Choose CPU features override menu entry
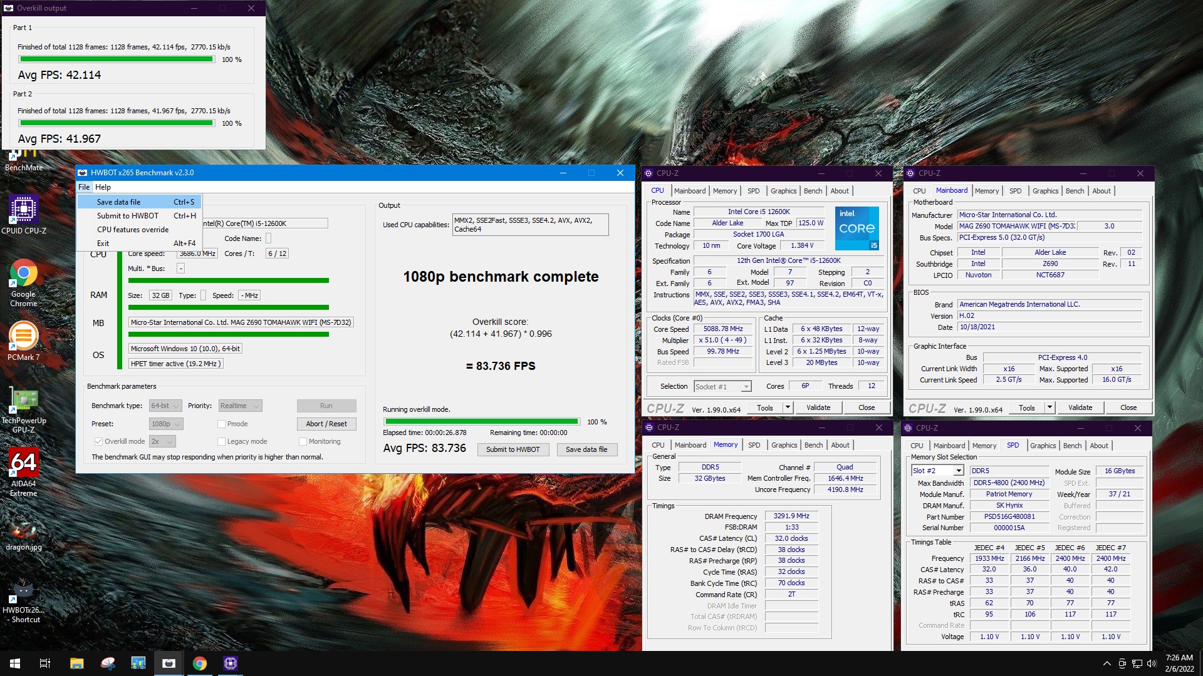The height and width of the screenshot is (676, 1203). (139, 230)
